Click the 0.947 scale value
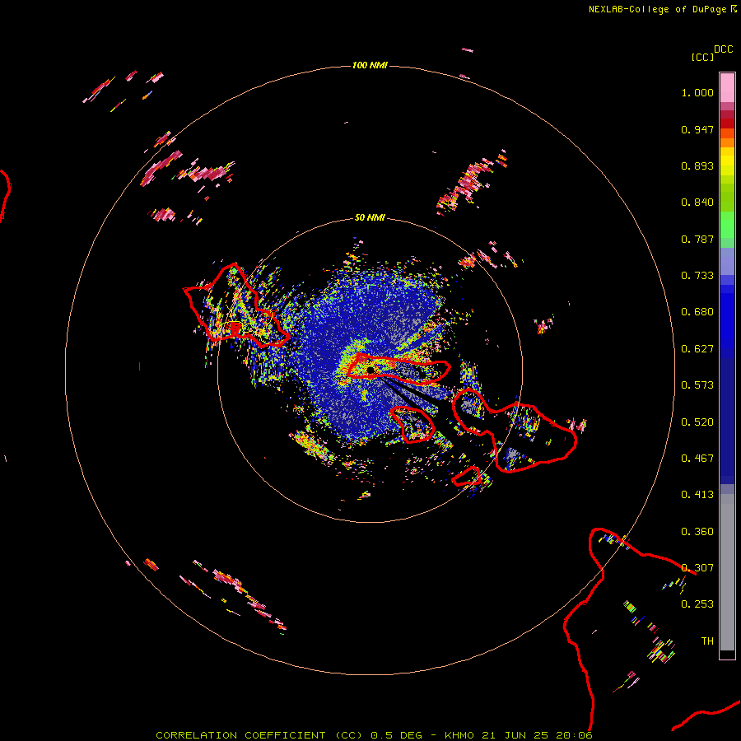 697,129
